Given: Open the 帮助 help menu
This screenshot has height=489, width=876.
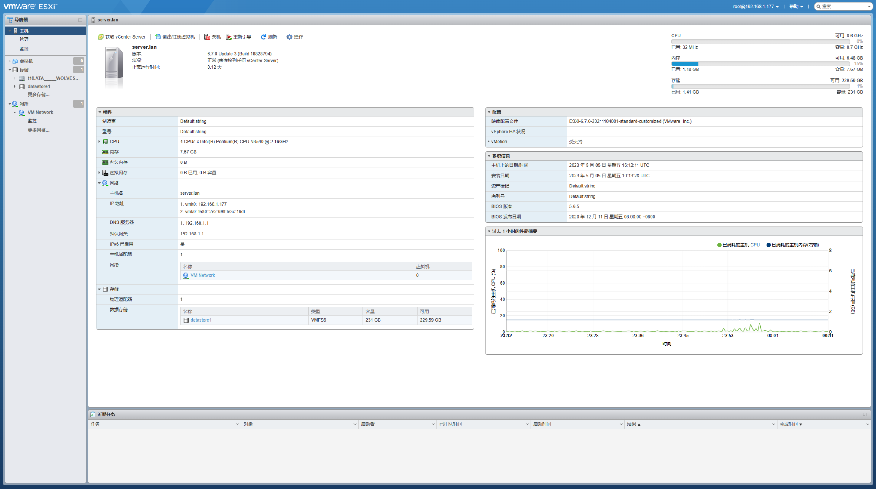Looking at the screenshot, I should tap(796, 6).
